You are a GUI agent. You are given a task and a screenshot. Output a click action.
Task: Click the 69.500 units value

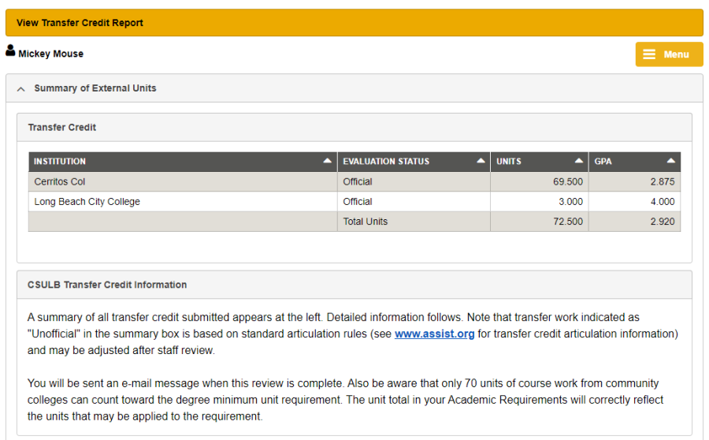567,181
